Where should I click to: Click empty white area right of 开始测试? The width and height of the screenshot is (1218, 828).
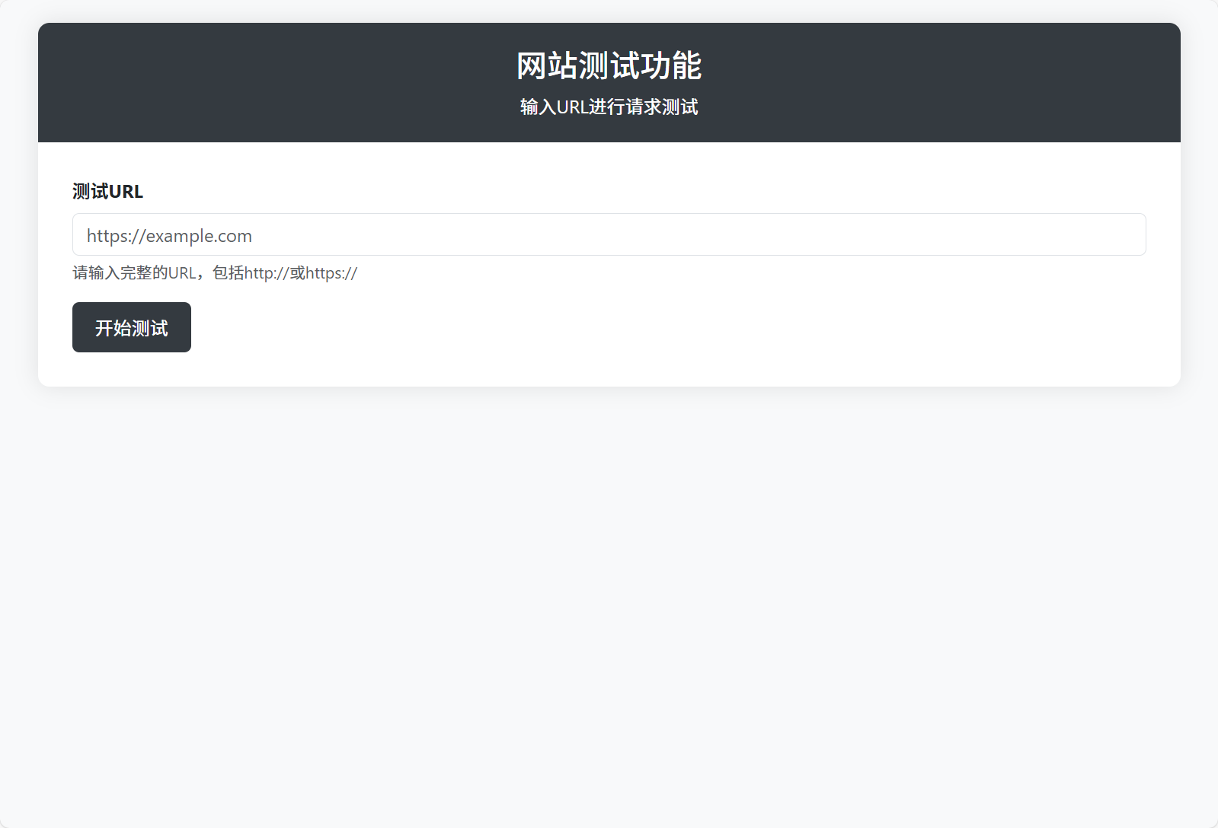click(x=609, y=327)
